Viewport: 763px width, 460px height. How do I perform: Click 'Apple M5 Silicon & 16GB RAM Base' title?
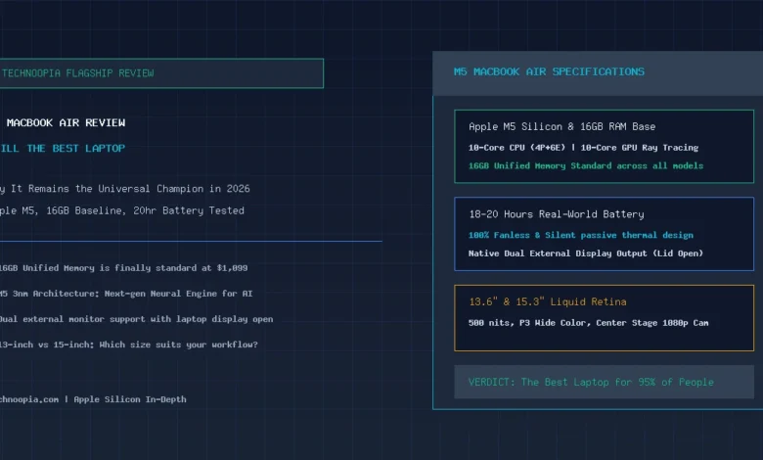(562, 126)
